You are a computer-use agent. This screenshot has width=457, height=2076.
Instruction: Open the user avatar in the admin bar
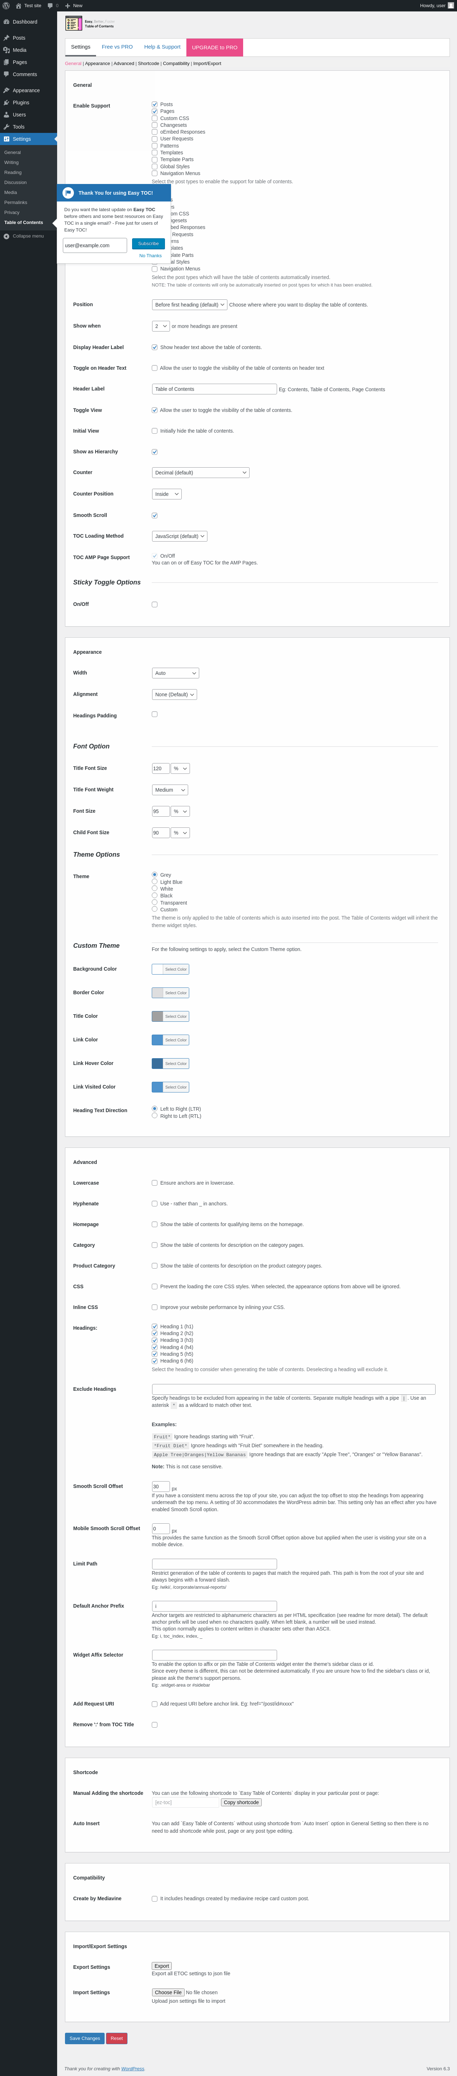(451, 6)
